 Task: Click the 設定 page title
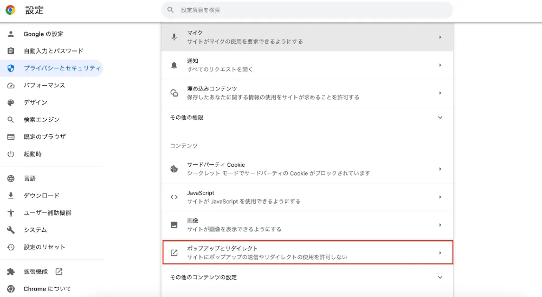click(35, 10)
